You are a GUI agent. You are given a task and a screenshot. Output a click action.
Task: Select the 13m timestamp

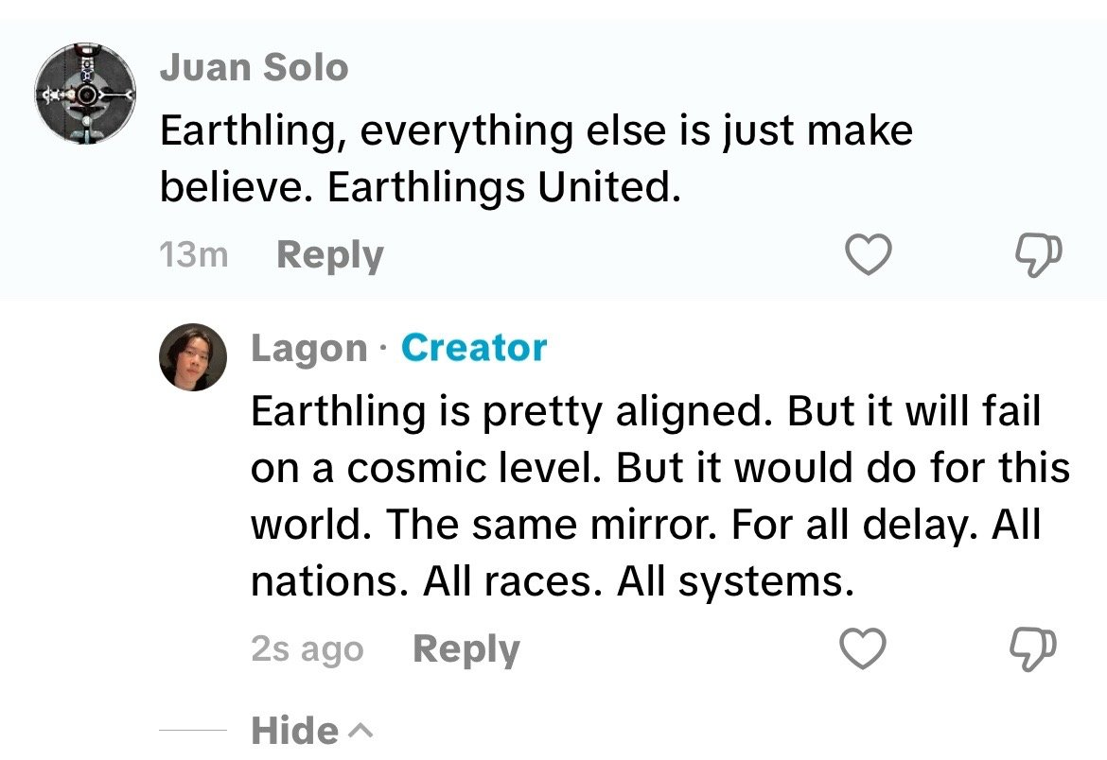[194, 255]
